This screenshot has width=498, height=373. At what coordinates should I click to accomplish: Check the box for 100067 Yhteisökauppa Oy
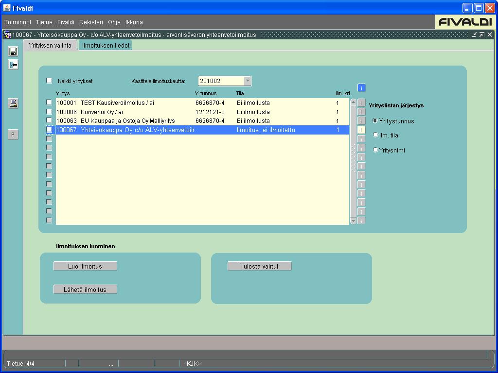pyautogui.click(x=49, y=130)
